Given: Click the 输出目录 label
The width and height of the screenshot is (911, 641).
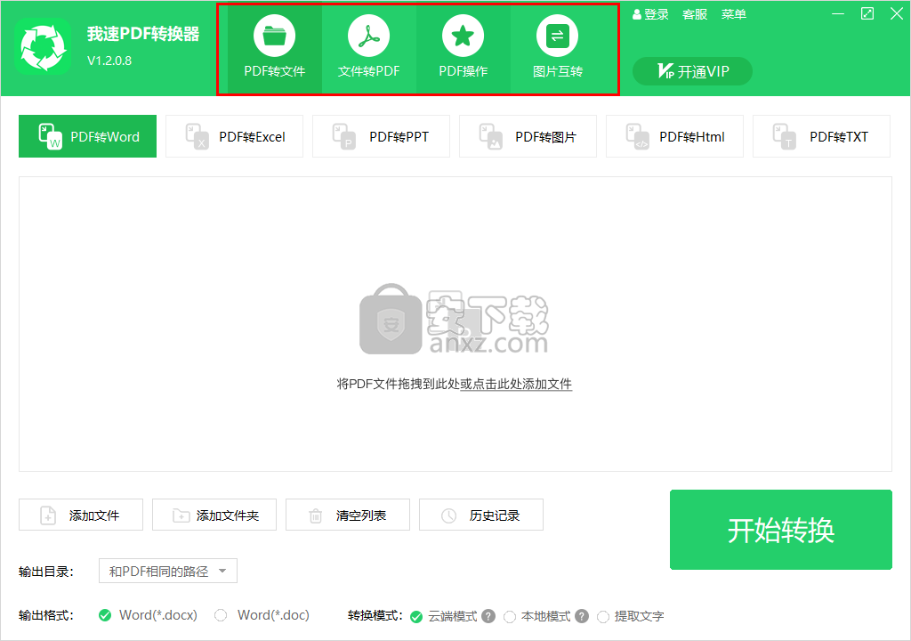Looking at the screenshot, I should coord(46,572).
